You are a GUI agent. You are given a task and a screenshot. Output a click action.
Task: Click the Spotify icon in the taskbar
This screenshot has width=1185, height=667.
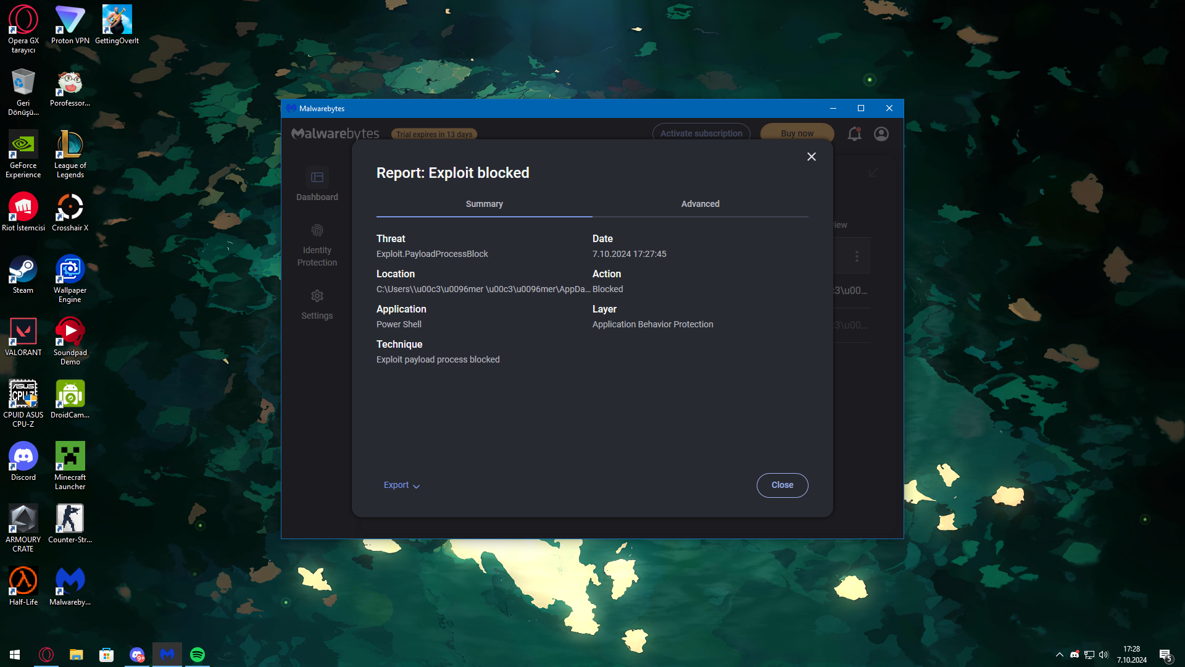(197, 655)
